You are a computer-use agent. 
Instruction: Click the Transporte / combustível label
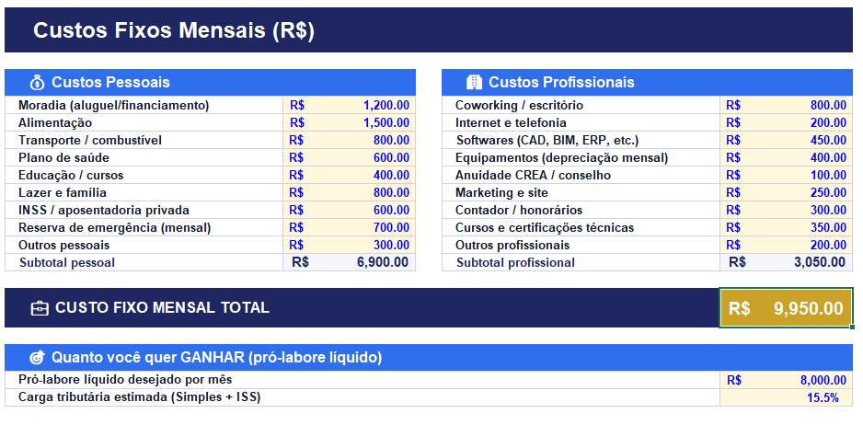click(90, 141)
